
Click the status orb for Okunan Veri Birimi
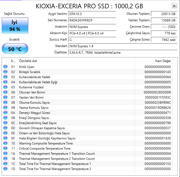[x=5, y=92]
